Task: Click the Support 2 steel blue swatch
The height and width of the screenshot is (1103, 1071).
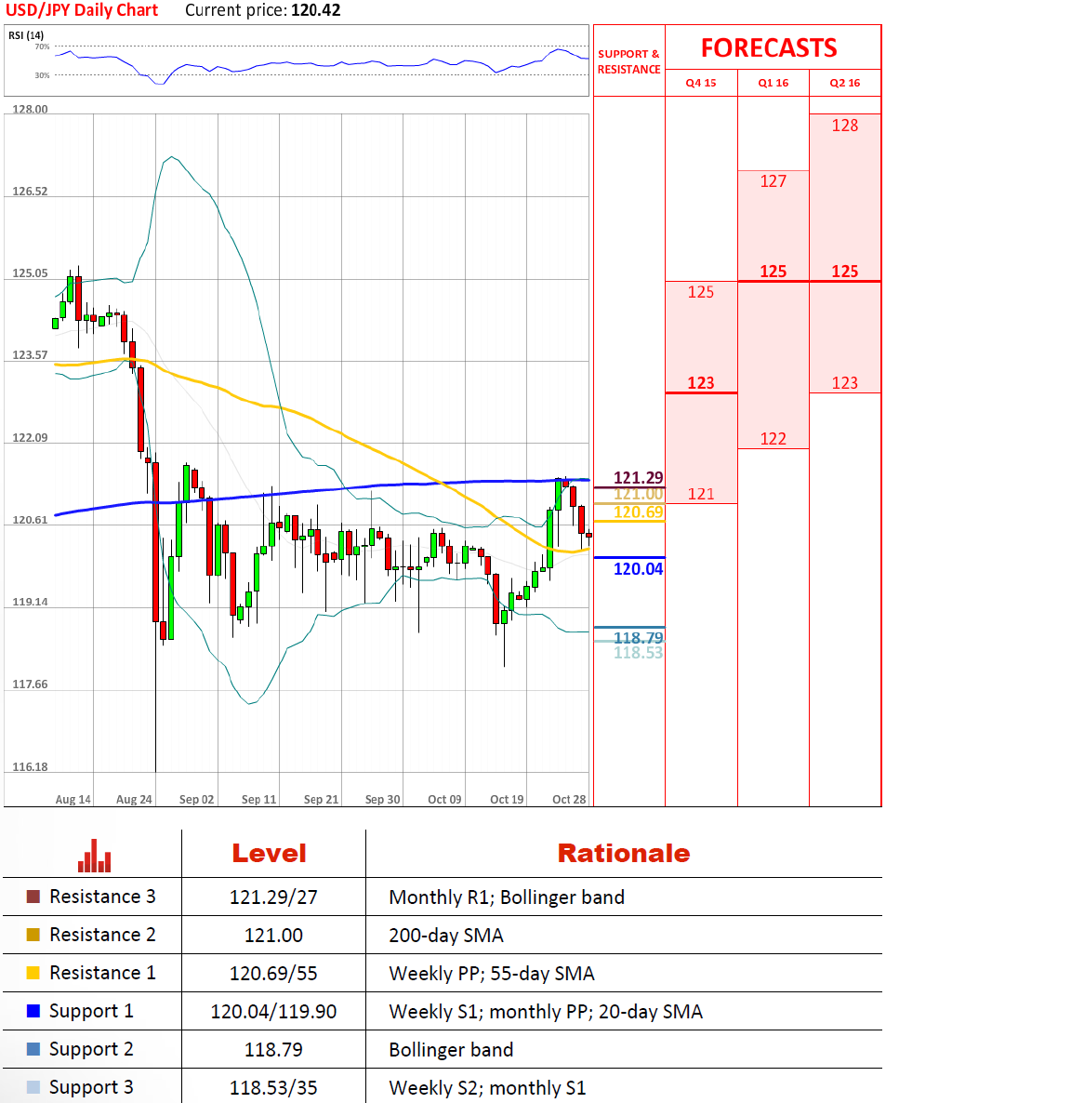Action: (33, 1049)
